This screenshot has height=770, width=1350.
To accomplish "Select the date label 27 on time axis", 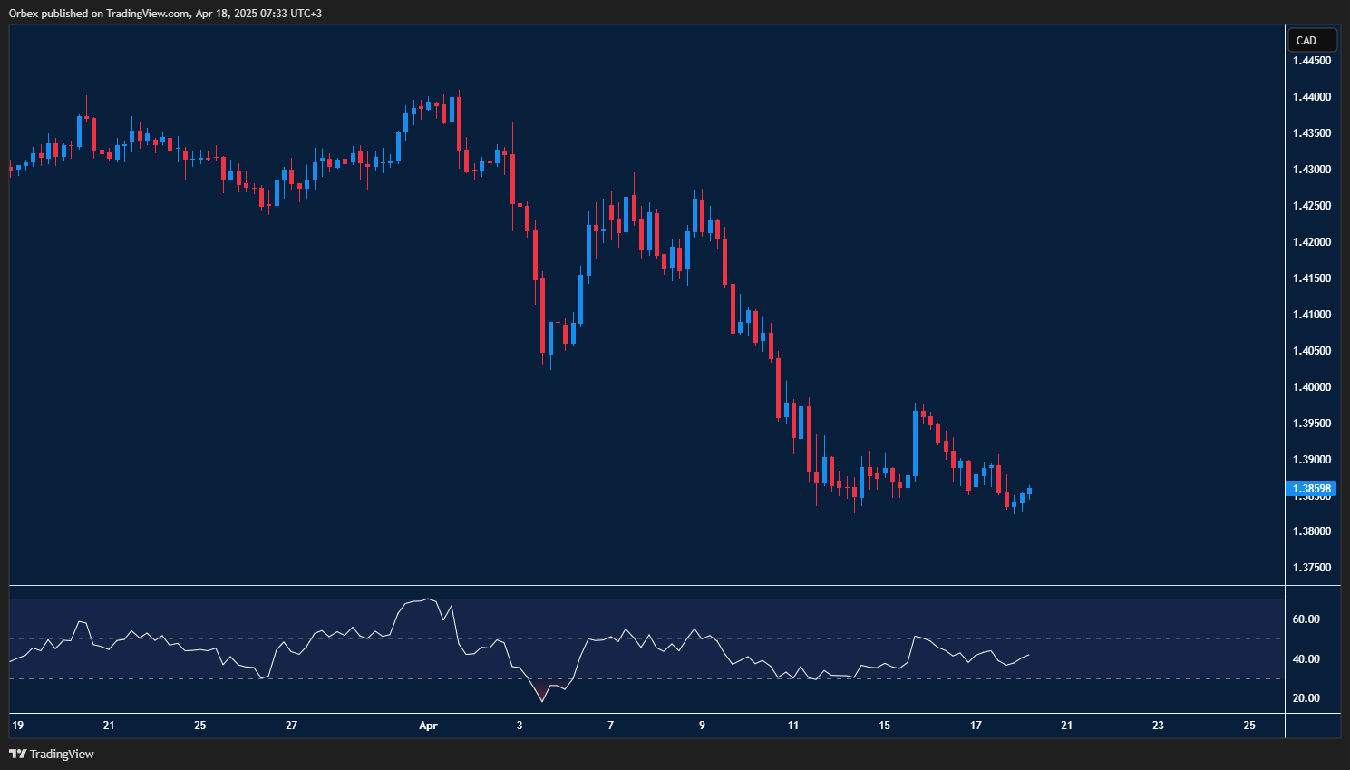I will pos(291,726).
